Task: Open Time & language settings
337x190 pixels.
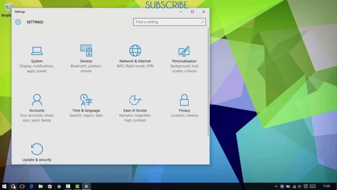Action: [x=86, y=106]
